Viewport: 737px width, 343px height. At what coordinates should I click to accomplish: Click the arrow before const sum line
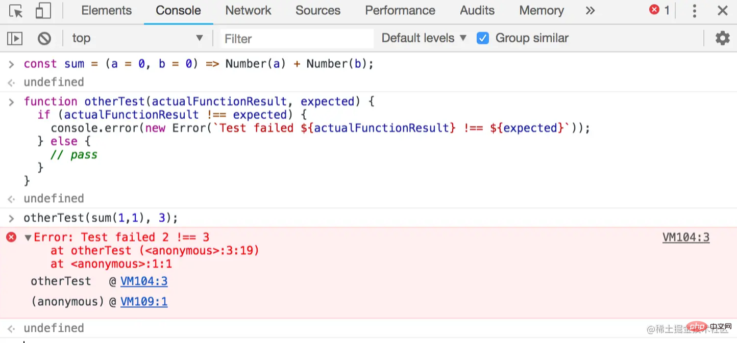click(11, 64)
